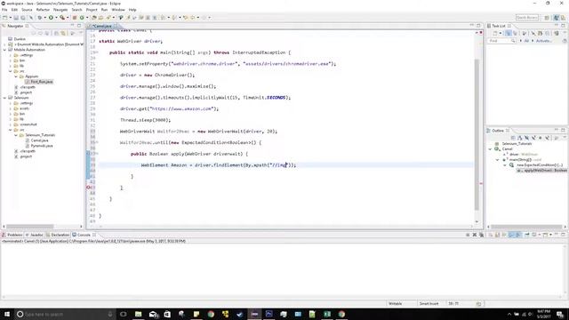The width and height of the screenshot is (569, 320).
Task: Click the Terminate icon in Console toolbar
Action: click(x=468, y=235)
